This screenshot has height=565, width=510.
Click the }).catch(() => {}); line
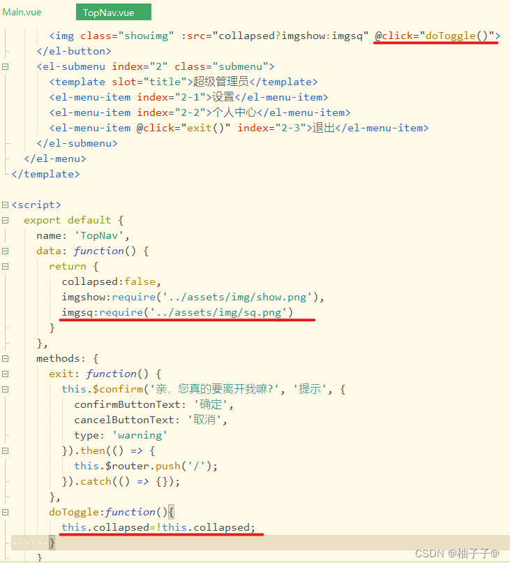point(121,481)
